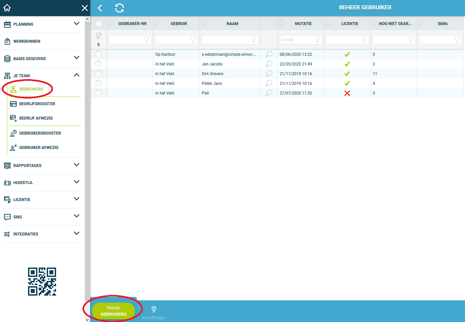Viewport: 465px width, 322px height.
Task: Expand the Rapportages chevron
Action: pyautogui.click(x=76, y=165)
